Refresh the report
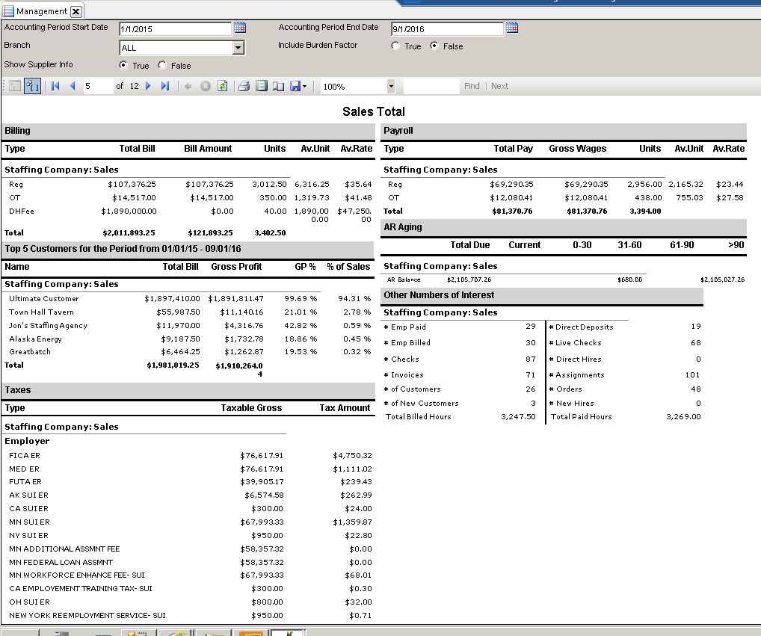The width and height of the screenshot is (761, 636). pos(222,86)
